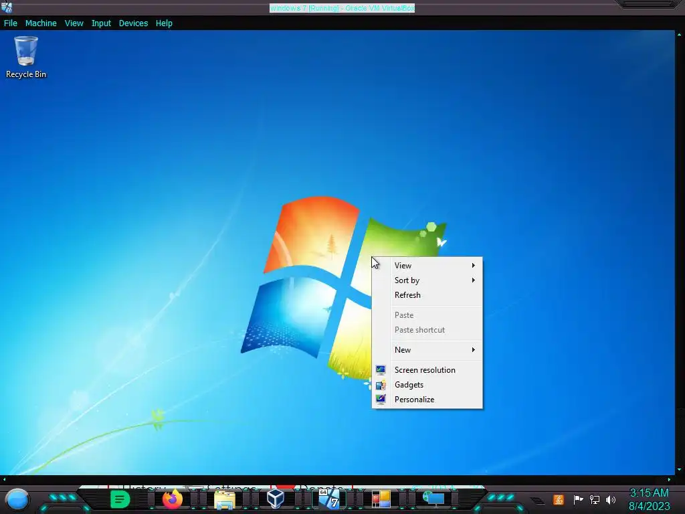The height and width of the screenshot is (514, 685).
Task: Switch to the Windows 7 VM taskbar icon
Action: (329, 499)
